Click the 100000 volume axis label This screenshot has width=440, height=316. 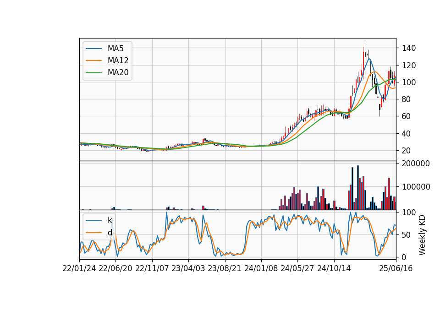[416, 187]
